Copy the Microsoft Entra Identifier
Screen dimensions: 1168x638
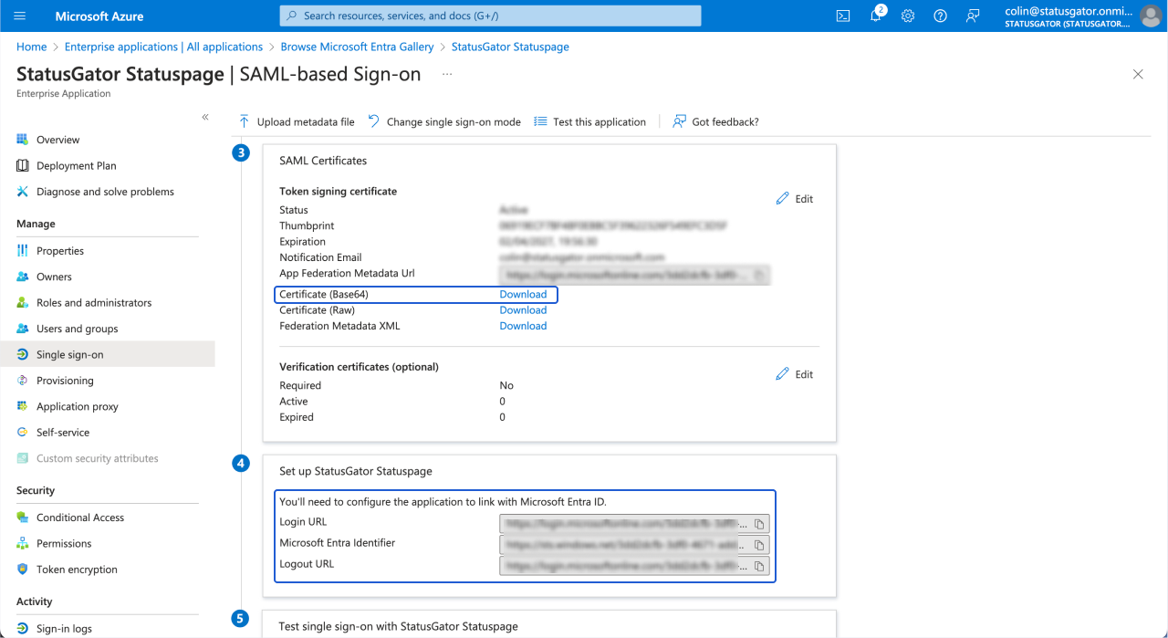760,545
